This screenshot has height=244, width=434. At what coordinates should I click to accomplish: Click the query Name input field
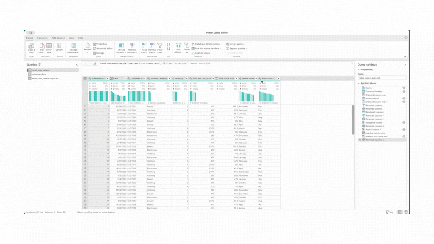[x=382, y=78]
